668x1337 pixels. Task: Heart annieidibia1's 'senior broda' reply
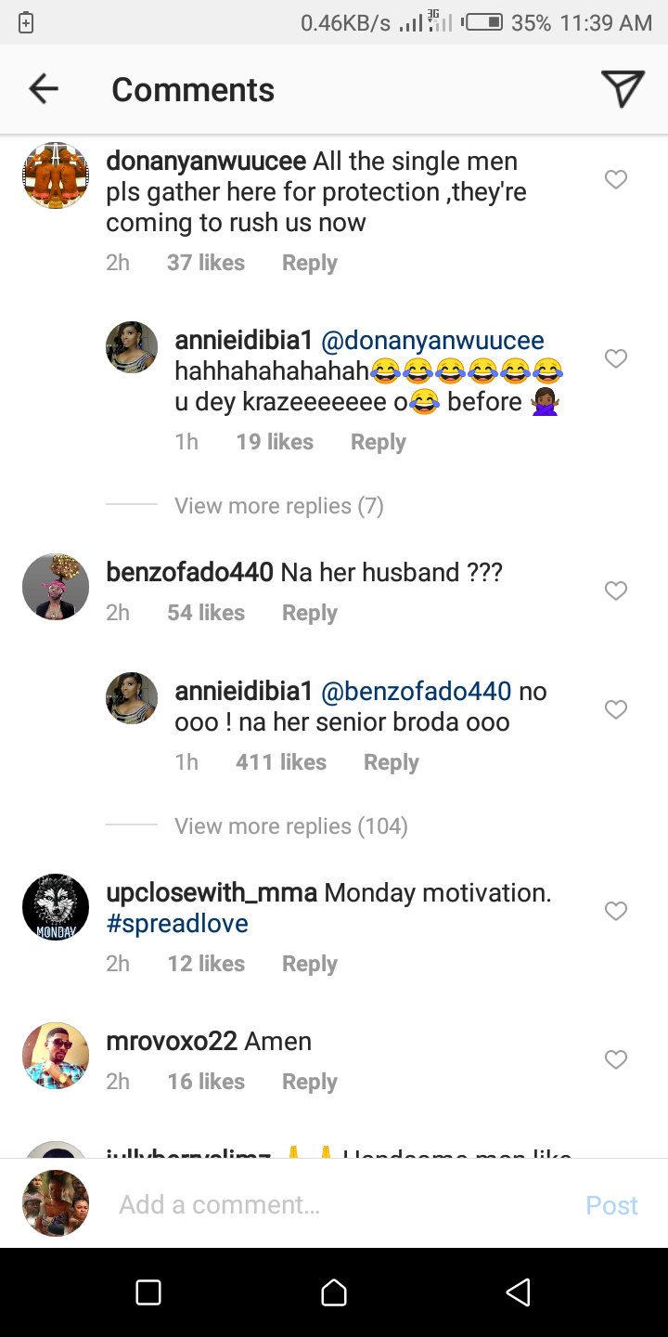click(x=616, y=710)
